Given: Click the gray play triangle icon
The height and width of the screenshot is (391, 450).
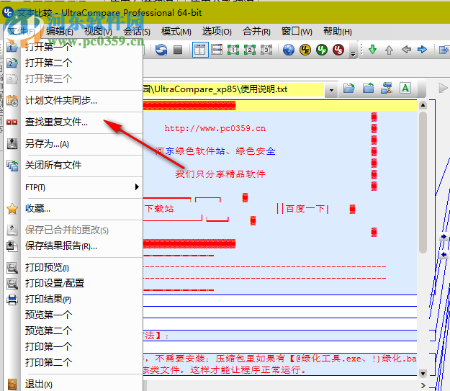Looking at the screenshot, I should point(443,88).
